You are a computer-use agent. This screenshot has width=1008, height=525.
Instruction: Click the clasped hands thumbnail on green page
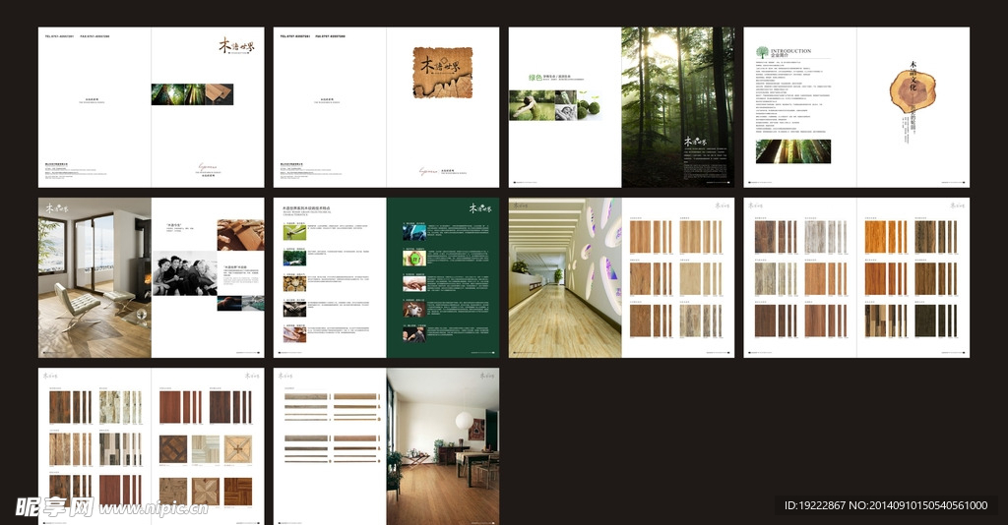click(x=414, y=283)
